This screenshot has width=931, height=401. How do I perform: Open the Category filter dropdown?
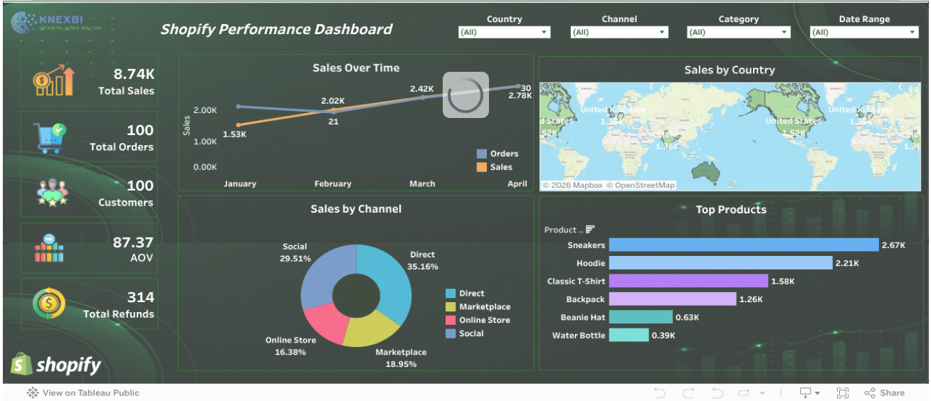739,32
